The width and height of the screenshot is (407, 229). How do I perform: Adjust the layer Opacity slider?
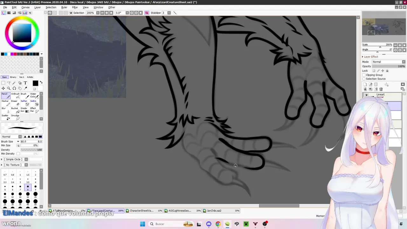click(x=389, y=66)
